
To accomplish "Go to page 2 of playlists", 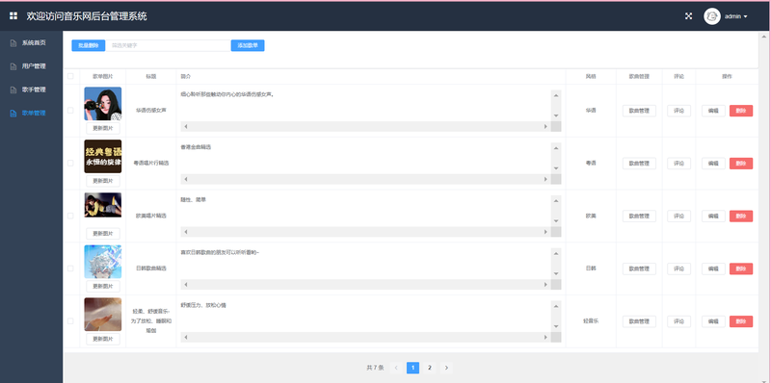I will coord(429,368).
